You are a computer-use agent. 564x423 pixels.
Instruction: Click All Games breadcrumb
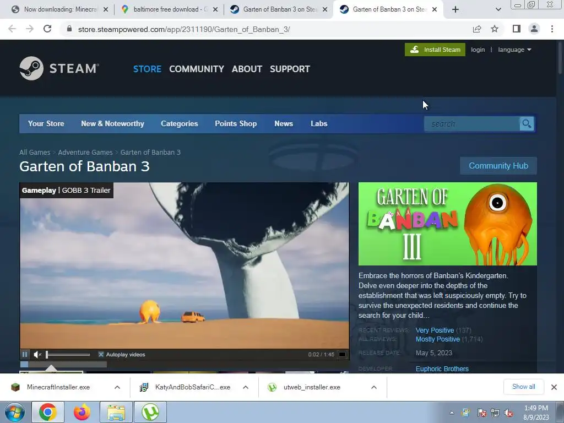tap(35, 153)
